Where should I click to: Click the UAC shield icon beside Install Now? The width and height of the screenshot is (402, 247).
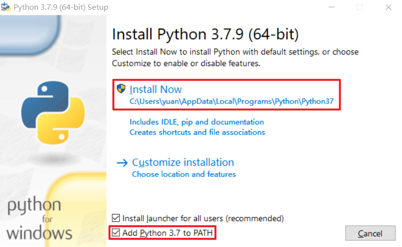121,88
